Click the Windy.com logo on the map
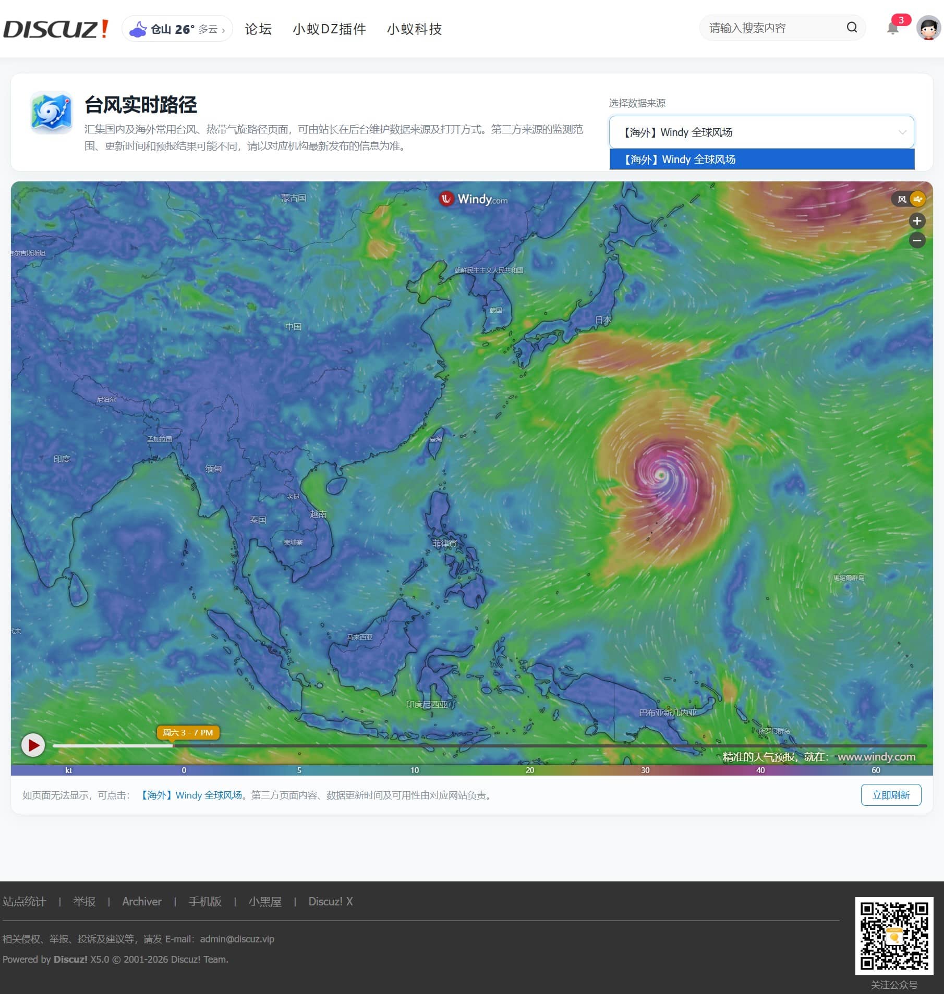 [473, 199]
